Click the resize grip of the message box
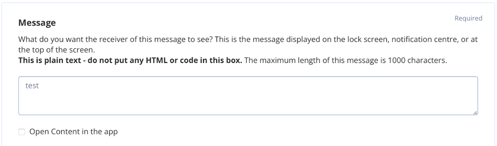The width and height of the screenshot is (497, 146). [x=475, y=112]
